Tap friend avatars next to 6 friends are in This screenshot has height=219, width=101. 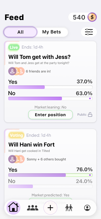pyautogui.click(x=16, y=71)
